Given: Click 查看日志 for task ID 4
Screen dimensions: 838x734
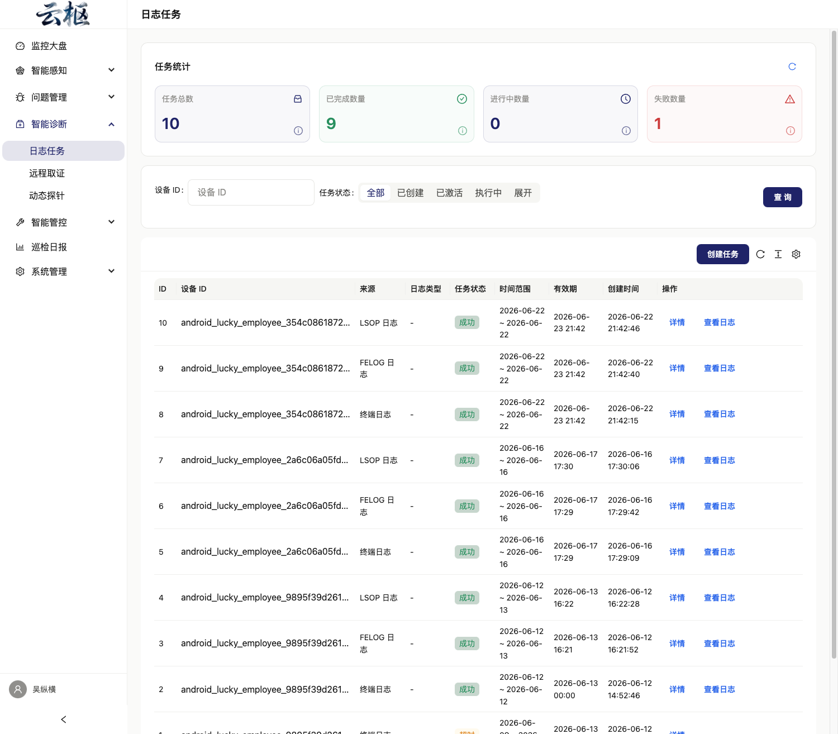Looking at the screenshot, I should coord(720,598).
